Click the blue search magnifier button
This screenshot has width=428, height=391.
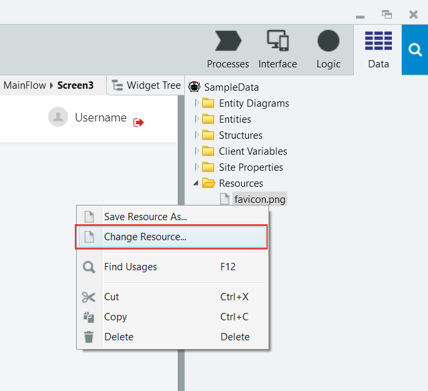(415, 49)
